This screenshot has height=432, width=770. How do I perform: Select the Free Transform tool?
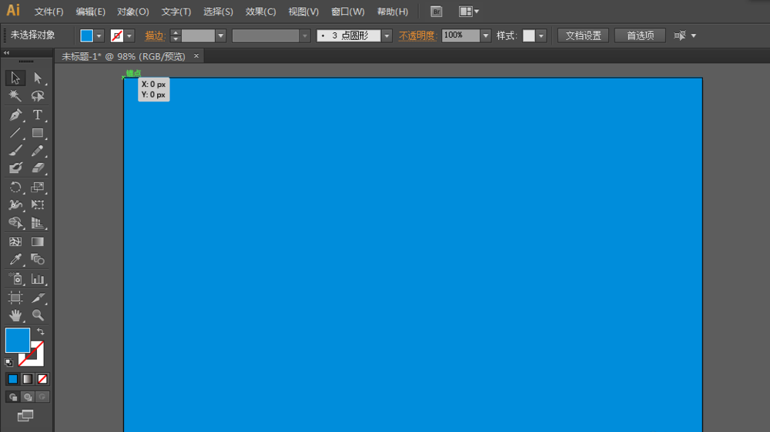[38, 204]
